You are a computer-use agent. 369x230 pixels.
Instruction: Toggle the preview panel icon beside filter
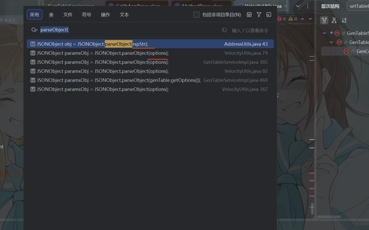pos(249,15)
